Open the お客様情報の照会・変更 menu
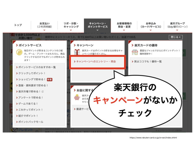The width and height of the screenshot is (195, 146). (124, 25)
